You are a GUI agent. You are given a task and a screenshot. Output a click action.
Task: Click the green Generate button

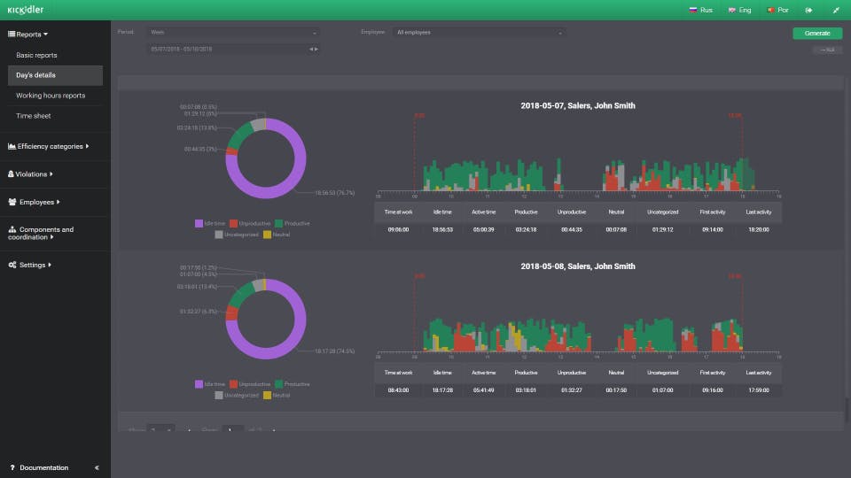[817, 33]
